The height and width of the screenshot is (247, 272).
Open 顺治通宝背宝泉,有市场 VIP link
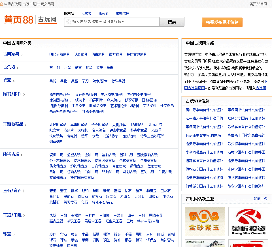[x=203, y=136]
